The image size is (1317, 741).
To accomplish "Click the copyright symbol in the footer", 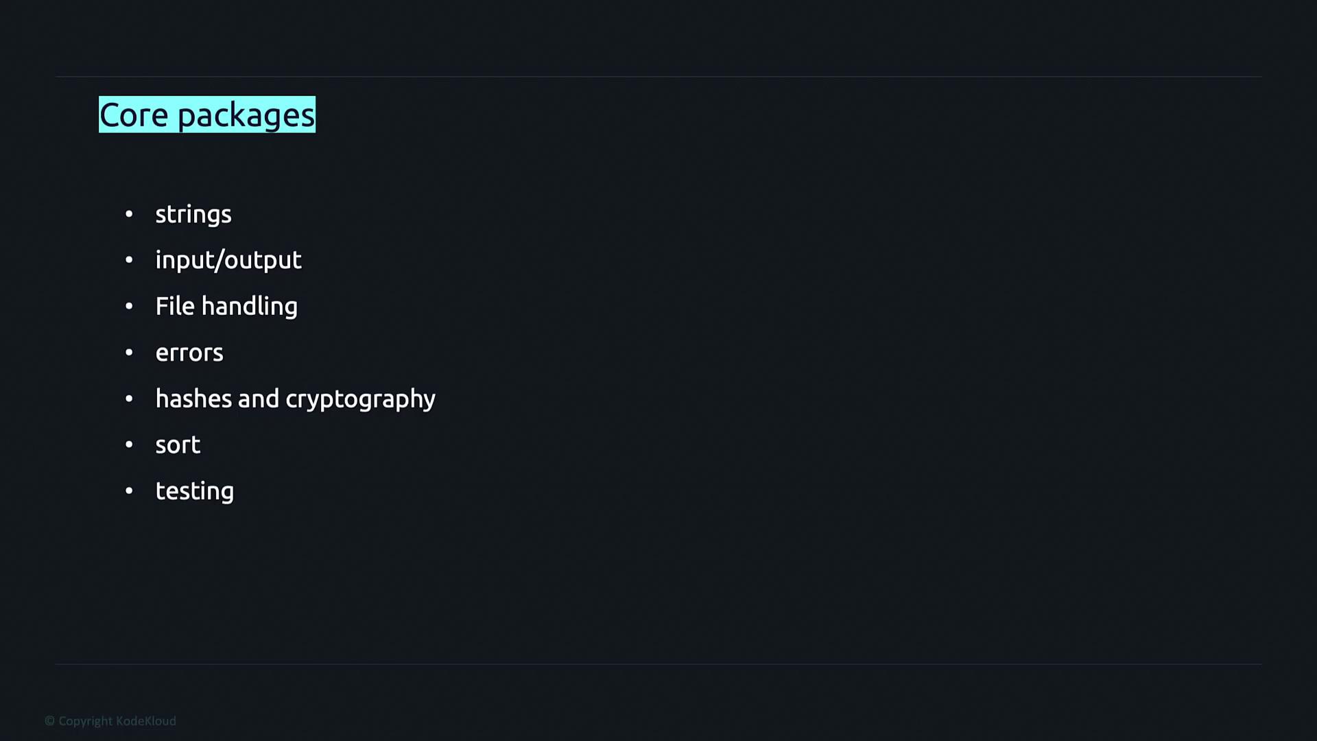I will tap(49, 721).
